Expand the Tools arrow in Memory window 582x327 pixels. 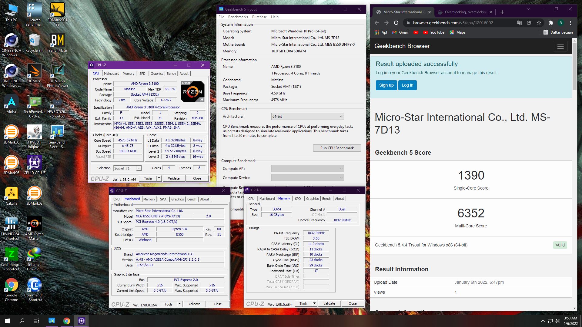point(314,303)
